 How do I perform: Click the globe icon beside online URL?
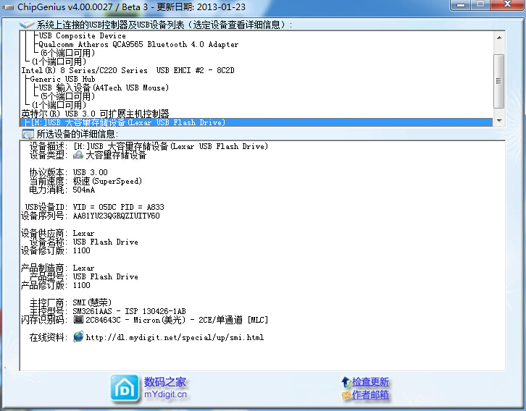(x=78, y=336)
